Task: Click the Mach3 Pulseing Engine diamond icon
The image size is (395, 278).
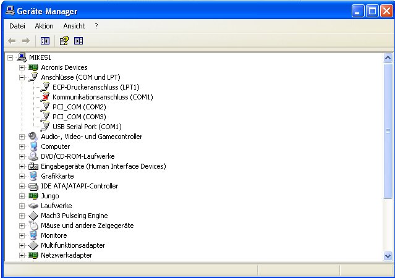Action: 33,216
